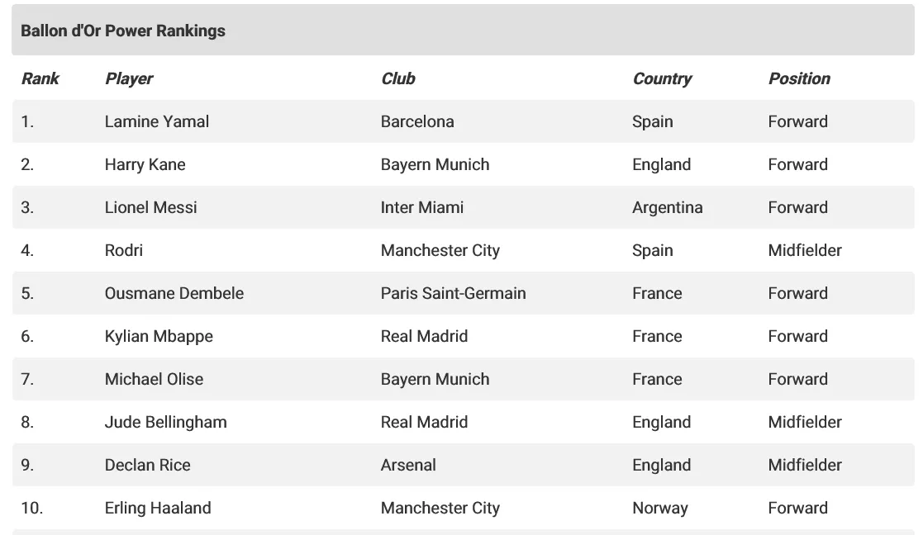
Task: Click Rodri in the Player column
Action: (x=124, y=250)
